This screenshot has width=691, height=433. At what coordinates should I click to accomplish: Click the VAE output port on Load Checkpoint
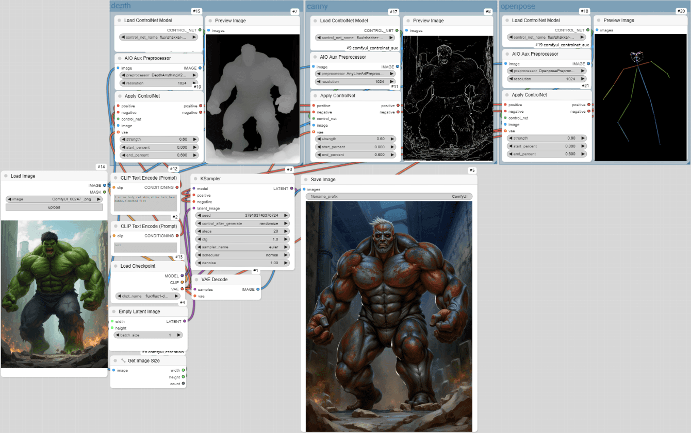[182, 289]
